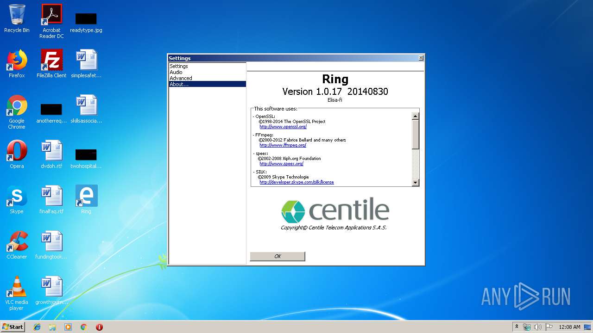Launch Opera from the desktop
Viewport: 593px width, 333px height.
[x=17, y=154]
